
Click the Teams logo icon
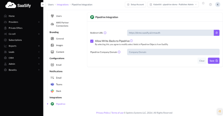pos(52,84)
